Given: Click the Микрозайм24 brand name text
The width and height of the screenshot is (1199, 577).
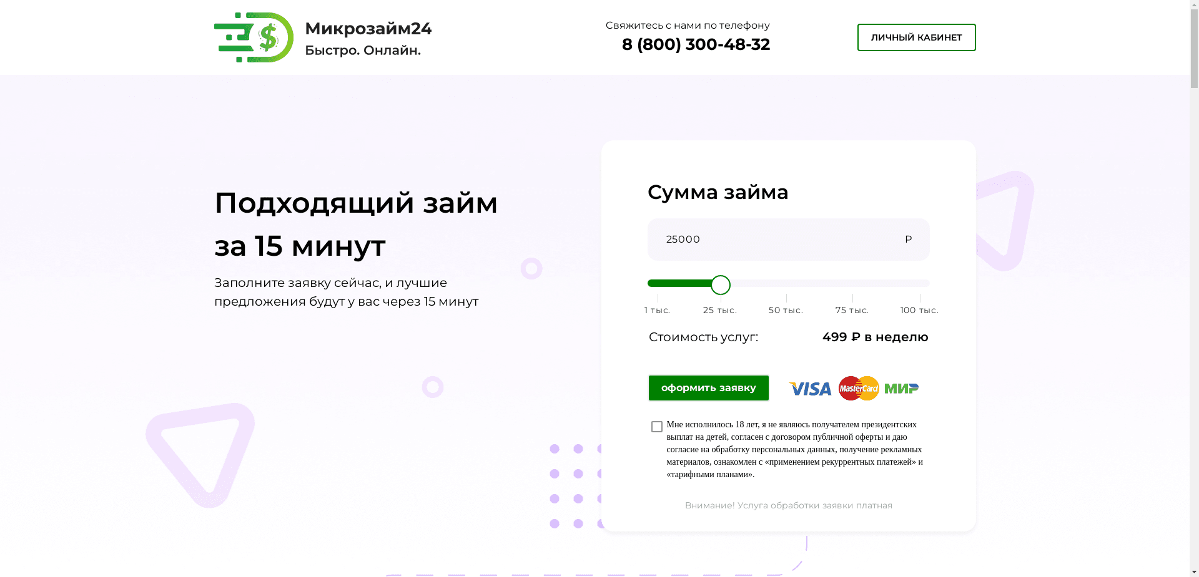Looking at the screenshot, I should coord(368,28).
